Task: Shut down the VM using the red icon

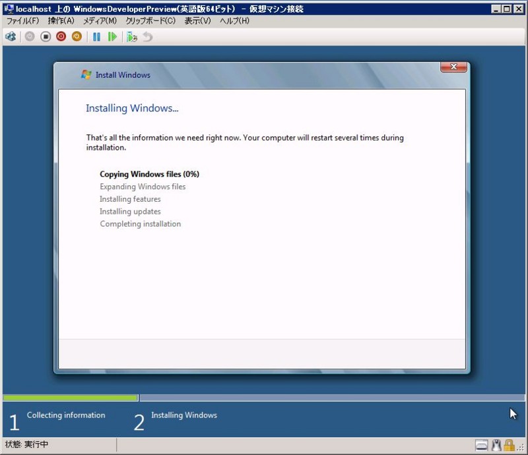Action: click(61, 36)
